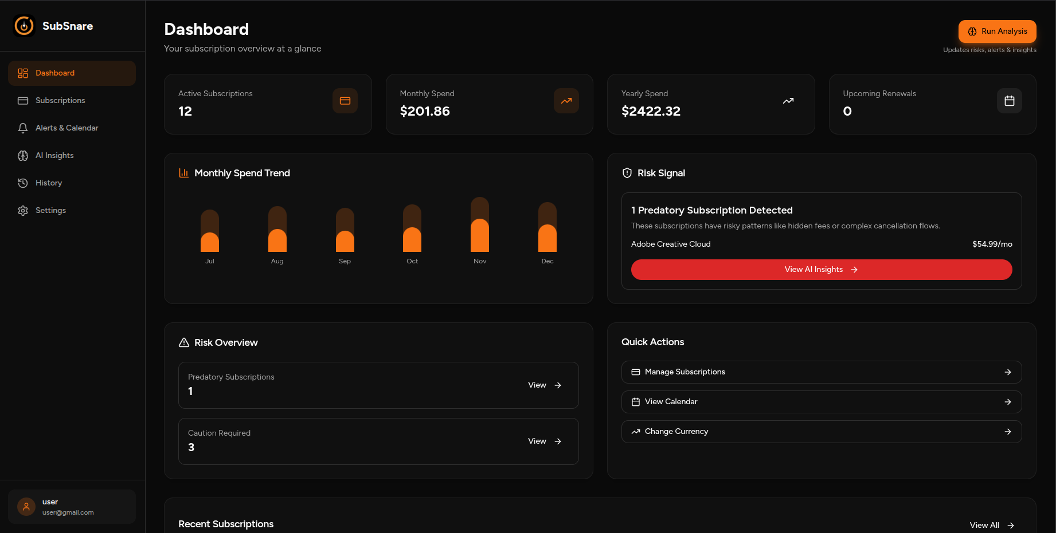Viewport: 1056px width, 533px height.
Task: Open the user account card
Action: (72, 507)
